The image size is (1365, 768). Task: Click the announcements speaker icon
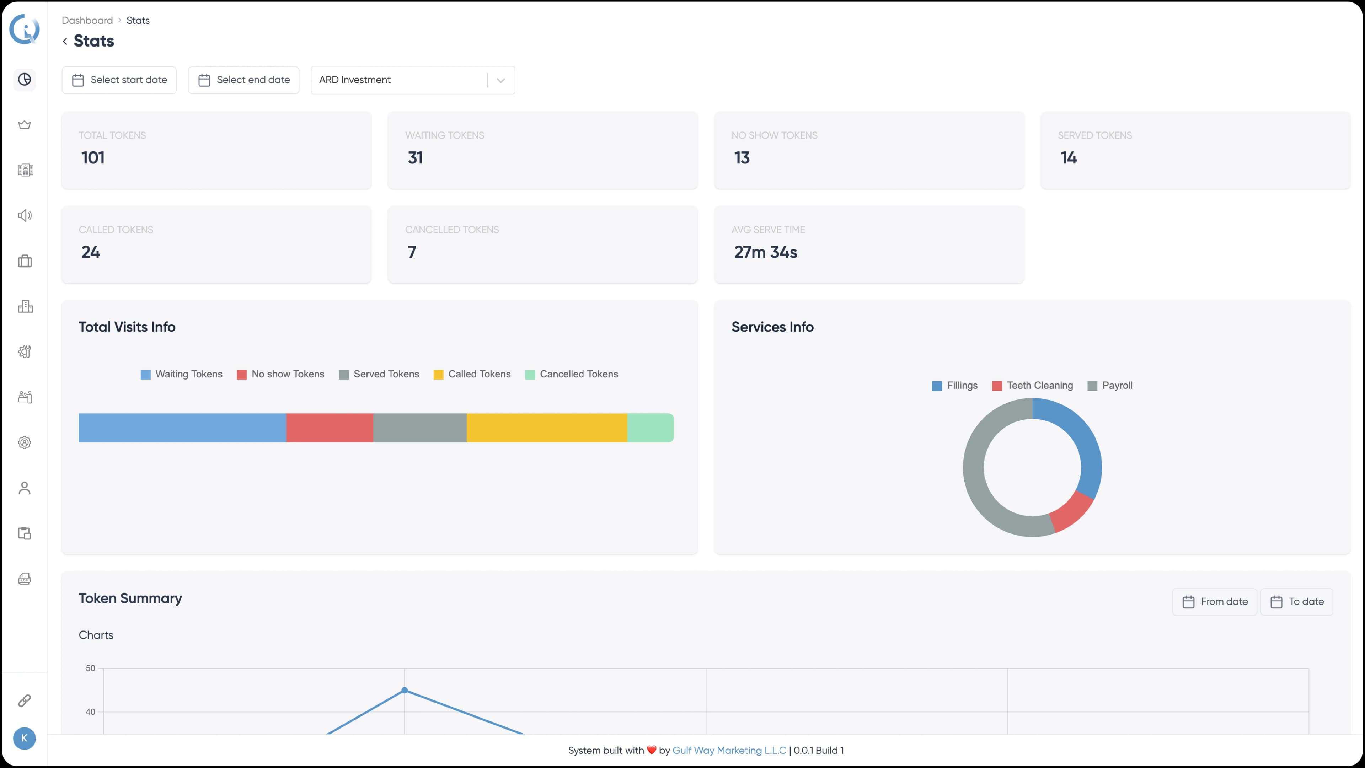(x=25, y=216)
